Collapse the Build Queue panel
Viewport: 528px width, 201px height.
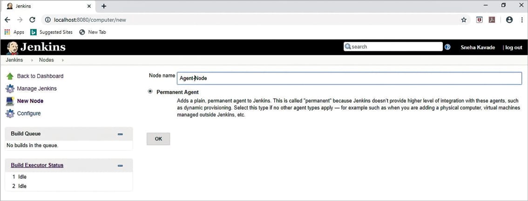[x=120, y=134]
